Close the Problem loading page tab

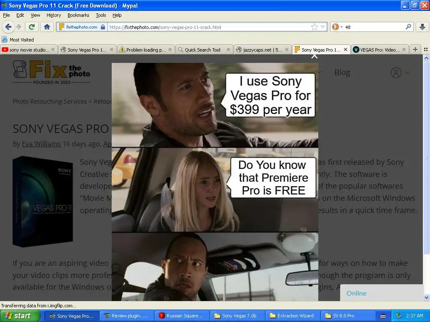coord(170,49)
